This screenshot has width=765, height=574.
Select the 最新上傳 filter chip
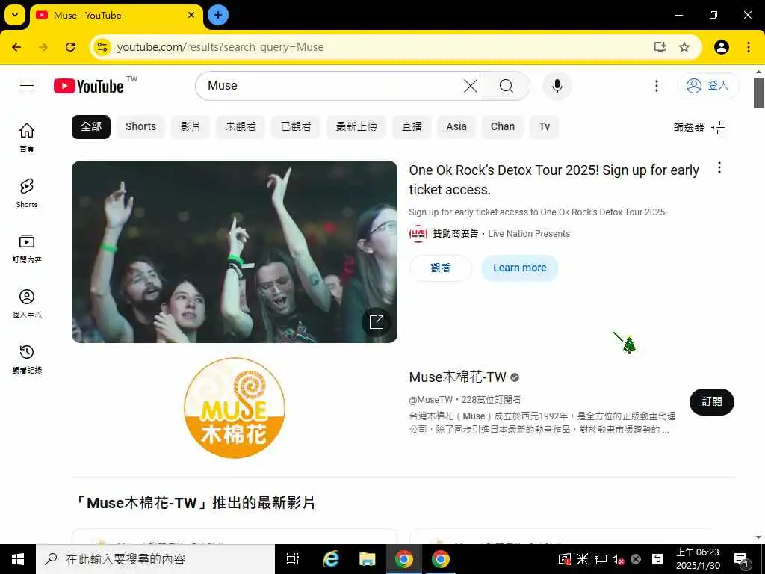[356, 127]
